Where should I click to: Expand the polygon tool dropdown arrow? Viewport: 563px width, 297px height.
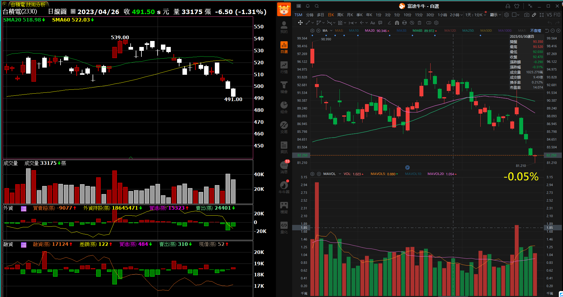323,23
